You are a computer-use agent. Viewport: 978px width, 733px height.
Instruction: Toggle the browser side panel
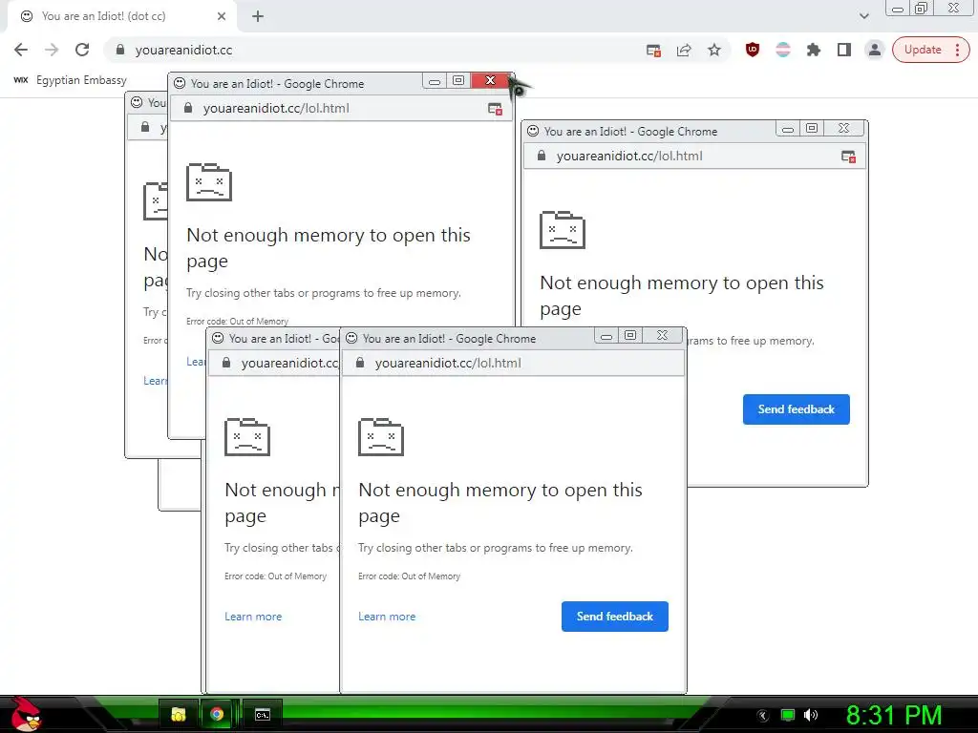tap(844, 50)
